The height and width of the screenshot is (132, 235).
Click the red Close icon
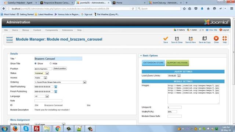(x=216, y=38)
